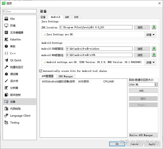This screenshot has width=163, height=149.
Task: Decrease the partition size stepper down arrow
Action: [156, 85]
